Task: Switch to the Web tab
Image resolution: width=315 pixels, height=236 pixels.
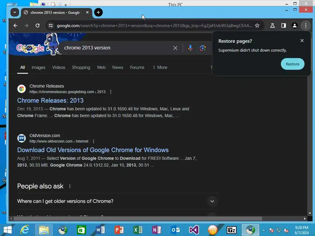Action: click(x=101, y=67)
